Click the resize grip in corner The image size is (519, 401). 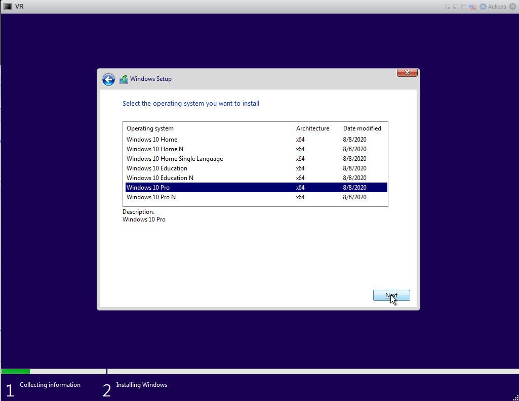pyautogui.click(x=515, y=397)
